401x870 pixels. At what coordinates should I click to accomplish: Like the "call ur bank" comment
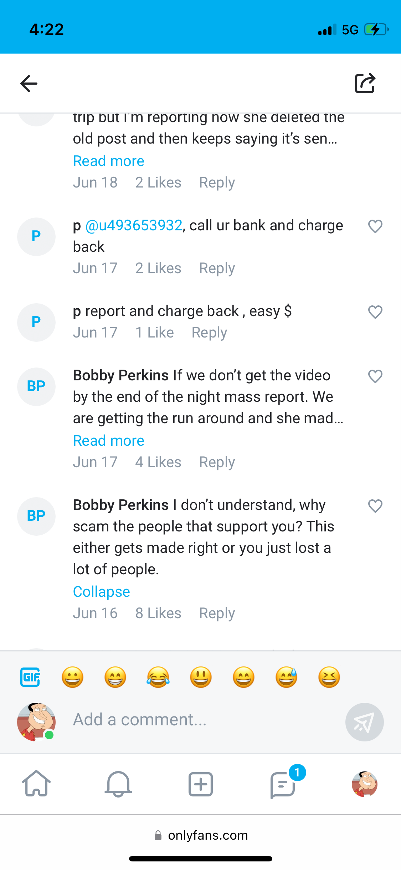coord(375,226)
